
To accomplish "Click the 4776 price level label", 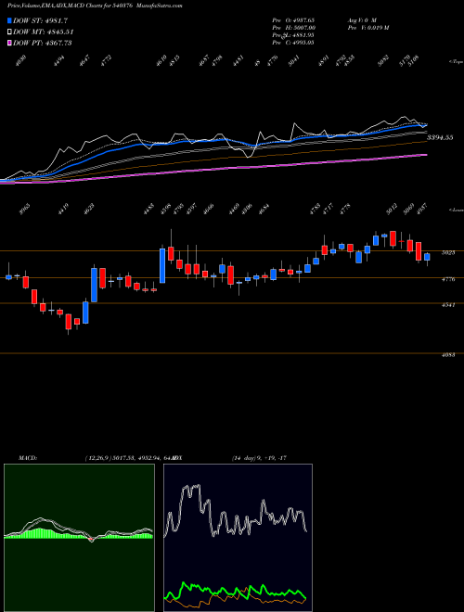I will click(x=447, y=279).
